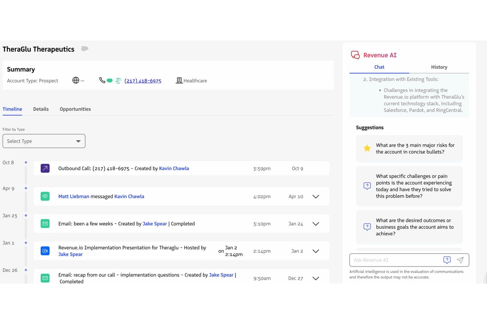The height and width of the screenshot is (324, 487).
Task: Open the Matt Liebman profile link
Action: 74,196
